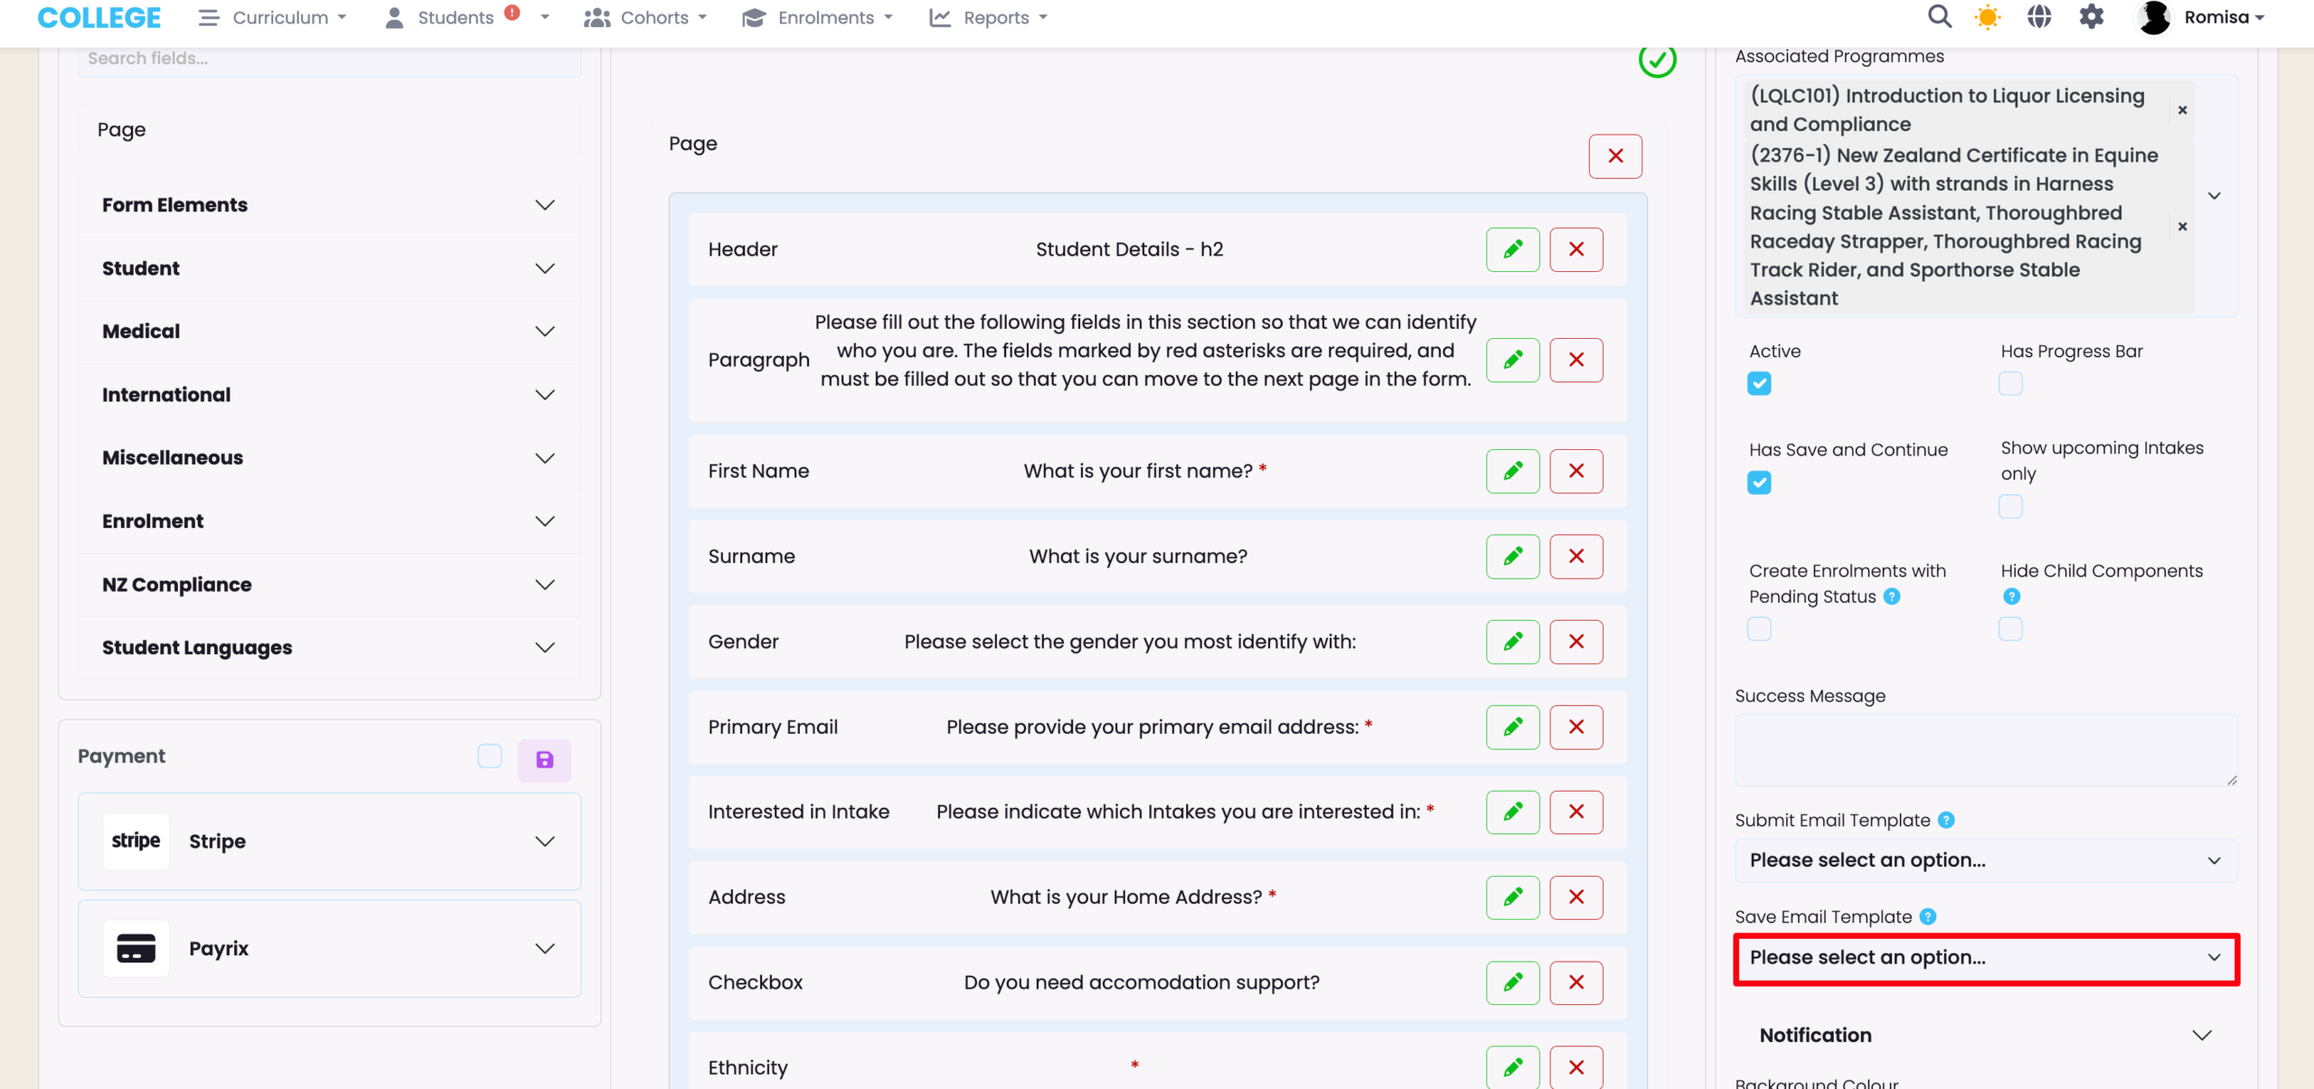The width and height of the screenshot is (2314, 1089).
Task: Tick the Payment checkbox
Action: click(490, 756)
